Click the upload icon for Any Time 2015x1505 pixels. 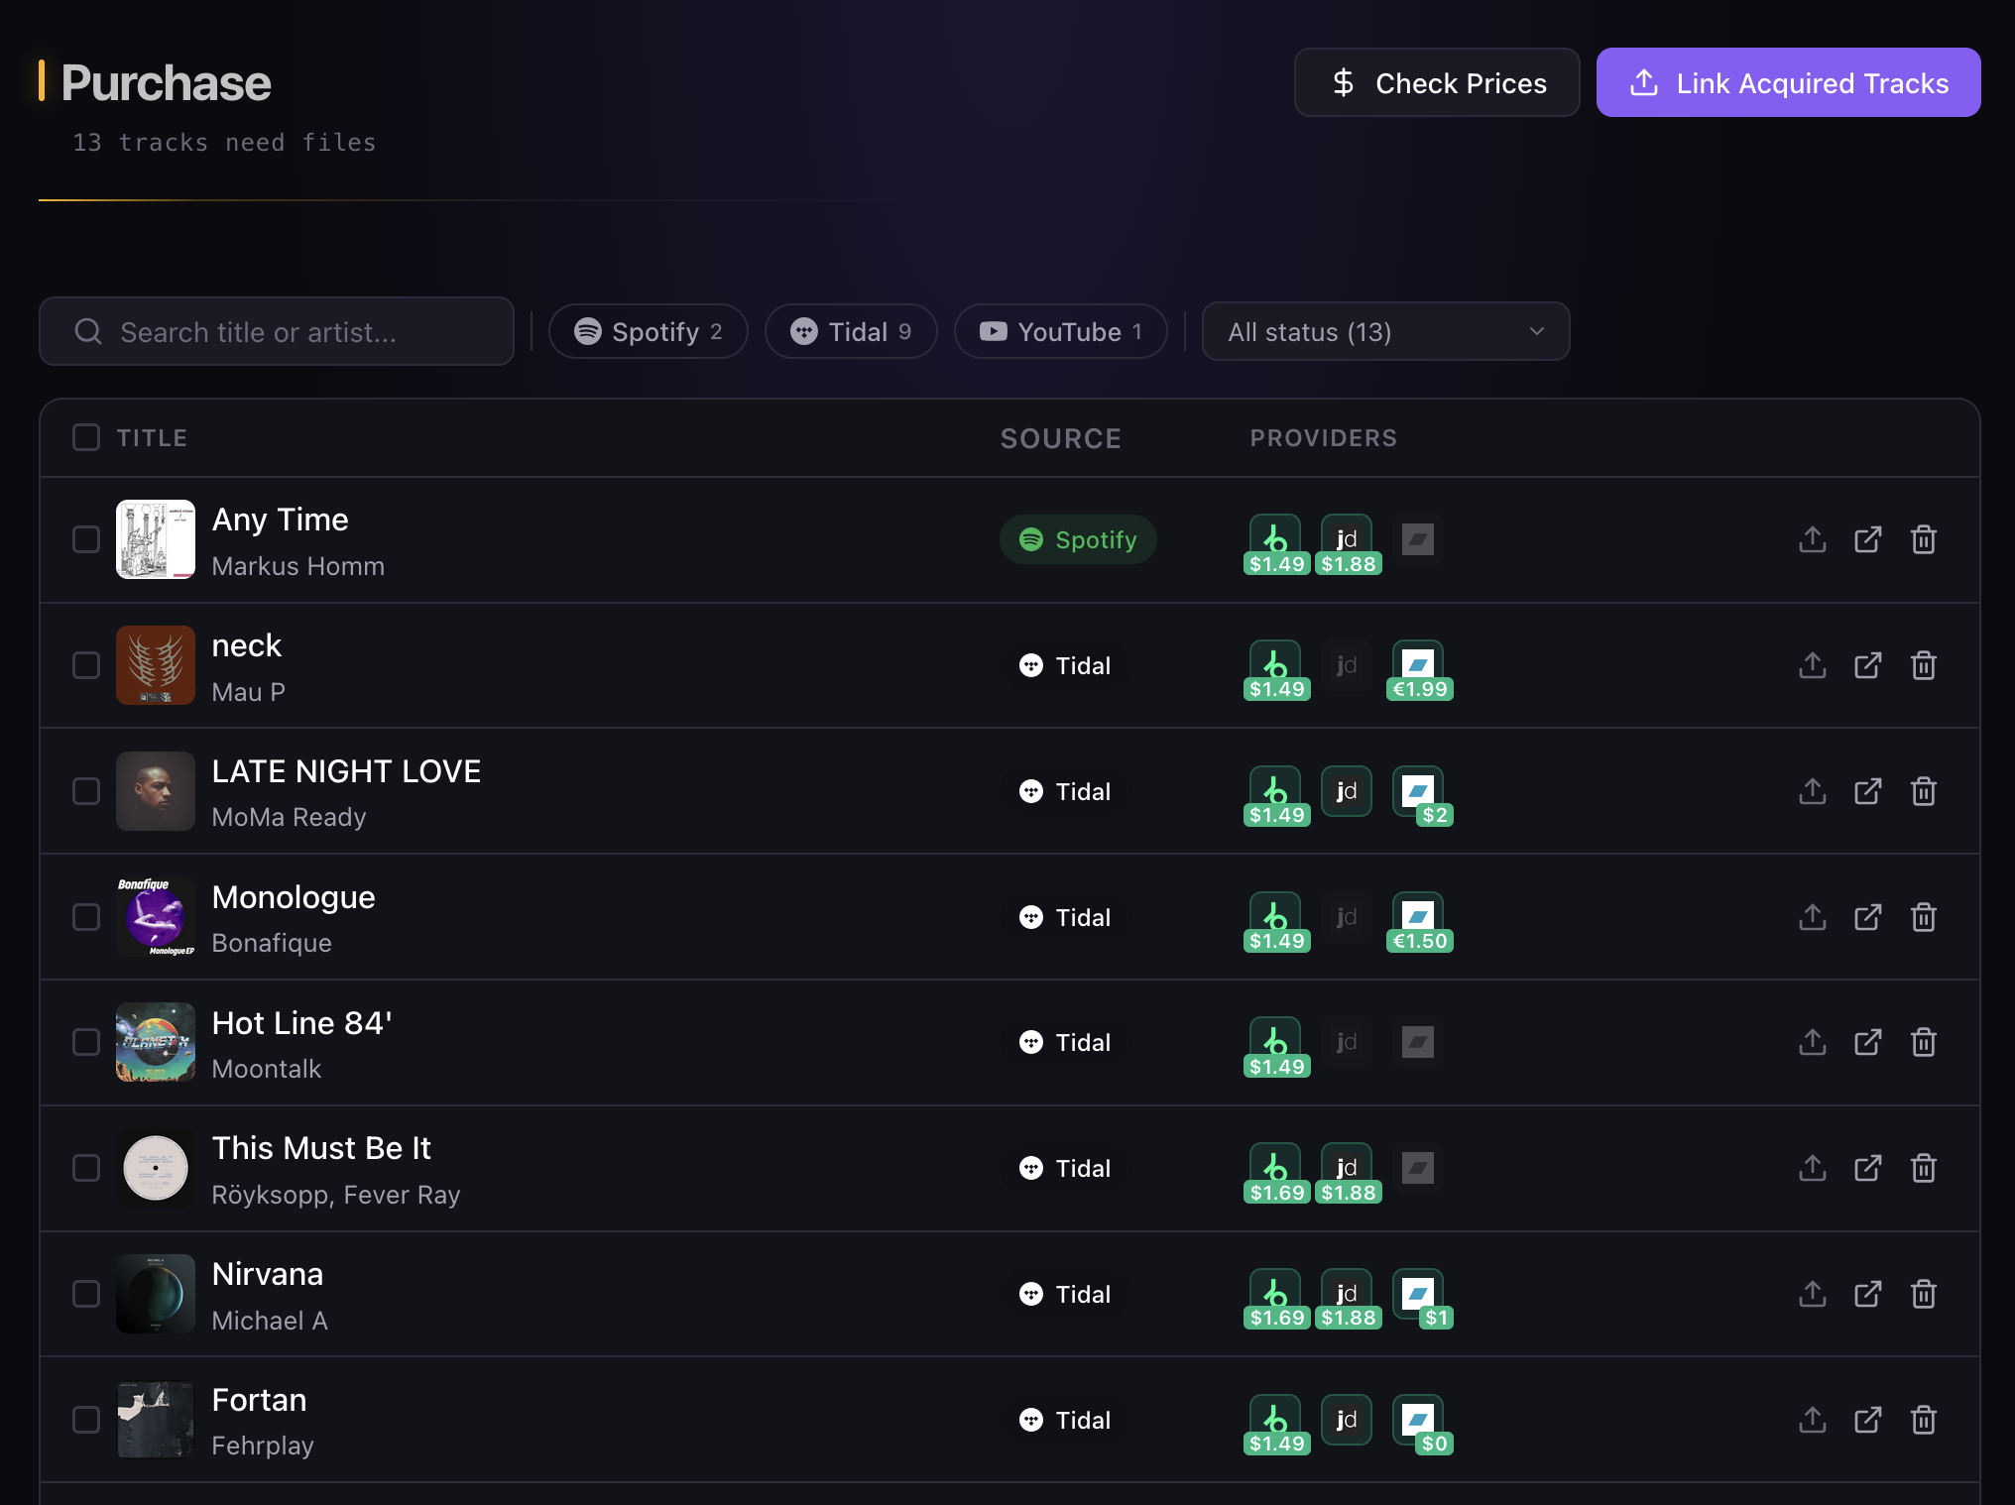1812,539
